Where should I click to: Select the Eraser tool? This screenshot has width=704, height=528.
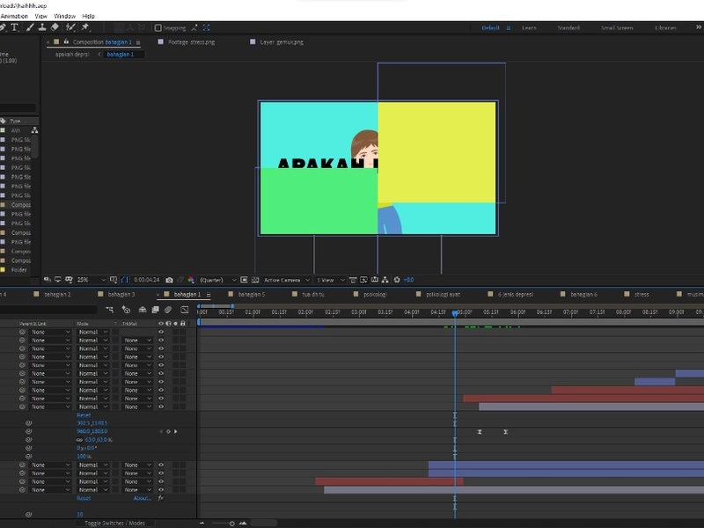coord(55,27)
